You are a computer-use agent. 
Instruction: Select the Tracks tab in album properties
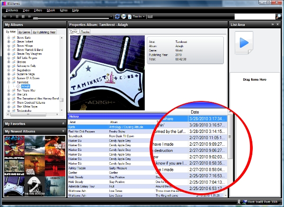pyautogui.click(x=85, y=32)
